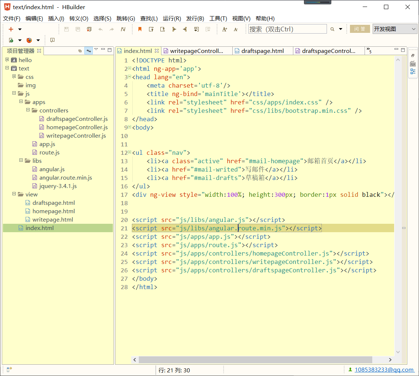Click the Firefox browser icon

pyautogui.click(x=29, y=40)
